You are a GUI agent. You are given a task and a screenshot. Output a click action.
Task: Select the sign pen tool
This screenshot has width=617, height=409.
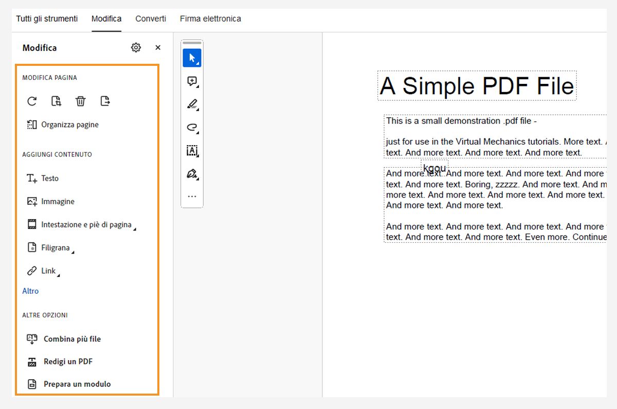[x=192, y=173]
